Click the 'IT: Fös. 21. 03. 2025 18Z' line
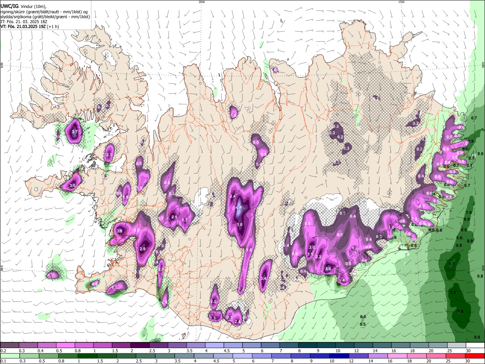 click(x=24, y=22)
